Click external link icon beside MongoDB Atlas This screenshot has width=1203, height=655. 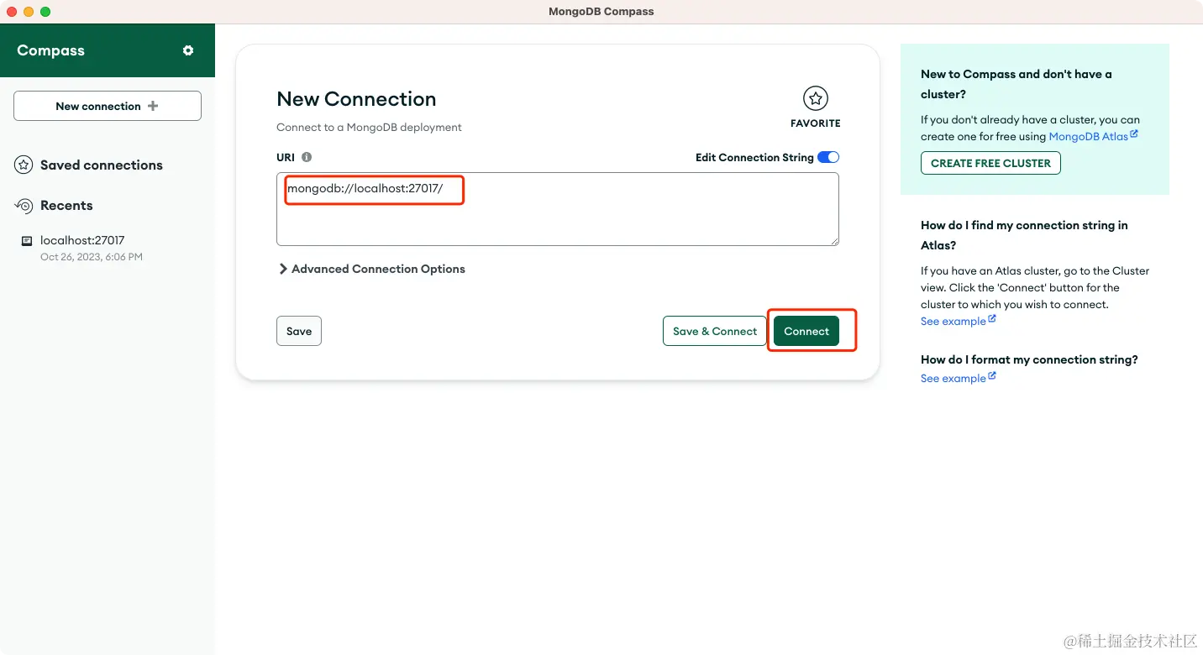(1134, 134)
